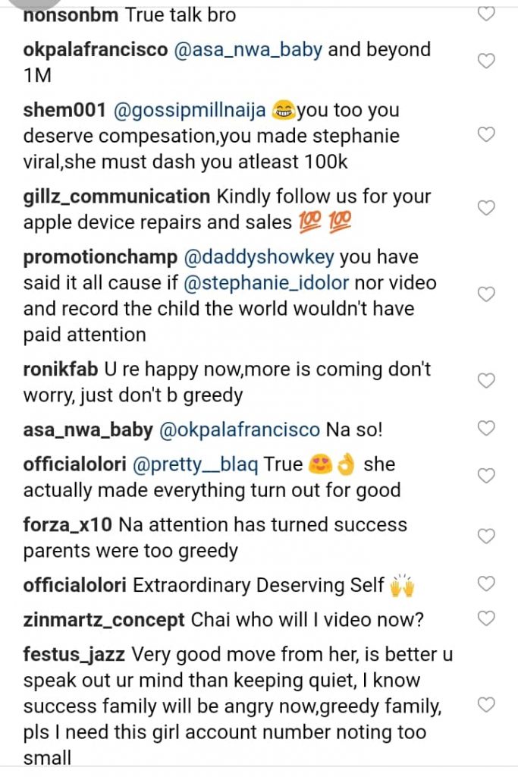The image size is (518, 777).
Task: Like promotionchamp's comment using the heart
Action: [486, 294]
